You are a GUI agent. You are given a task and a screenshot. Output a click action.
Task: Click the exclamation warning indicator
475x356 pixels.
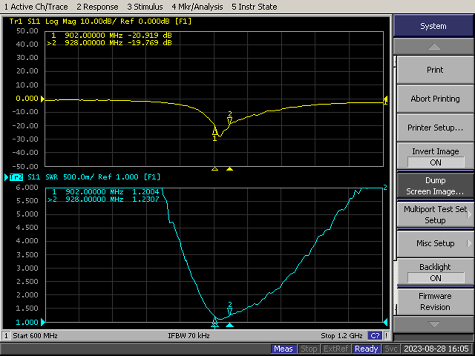coord(386,336)
